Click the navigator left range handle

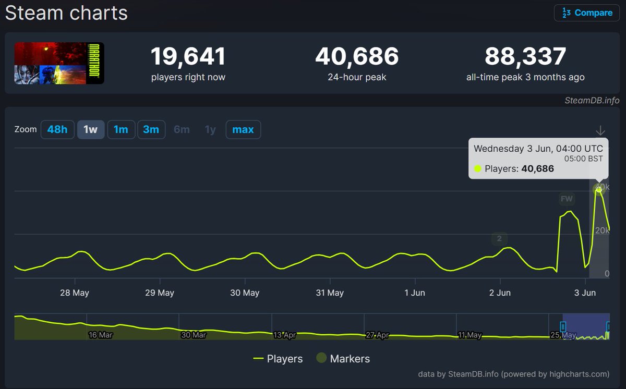(x=563, y=326)
